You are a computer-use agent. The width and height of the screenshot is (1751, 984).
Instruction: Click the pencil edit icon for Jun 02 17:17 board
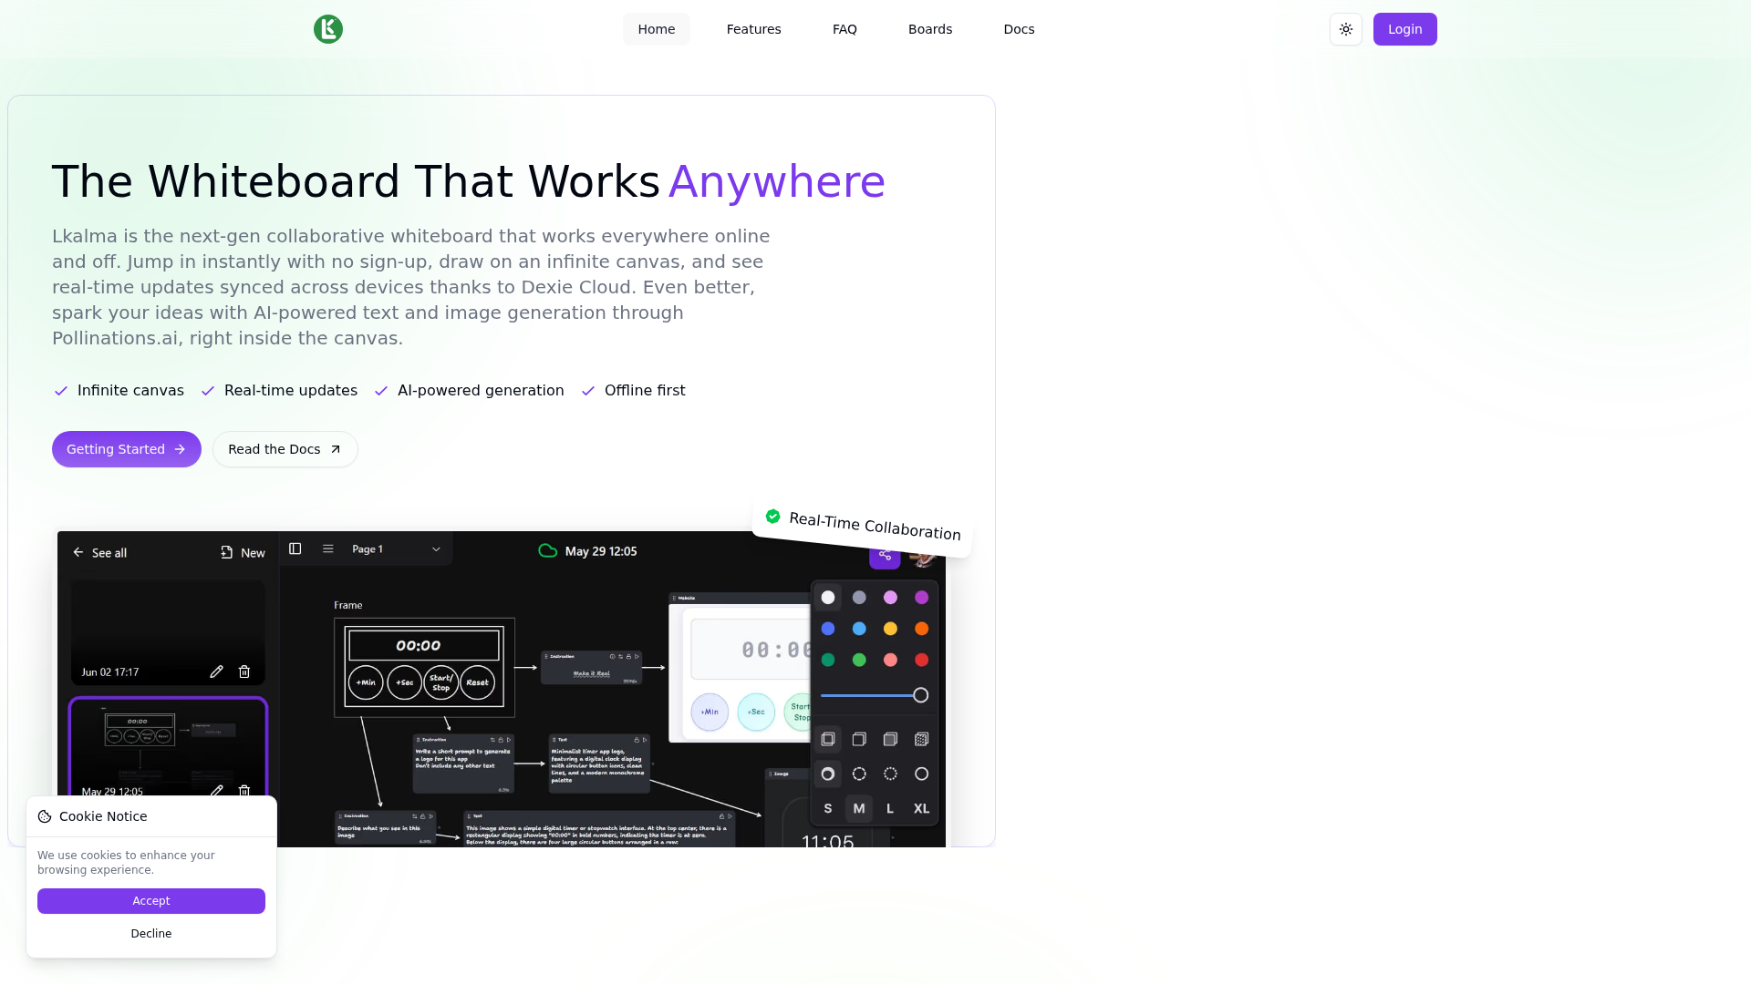216,671
